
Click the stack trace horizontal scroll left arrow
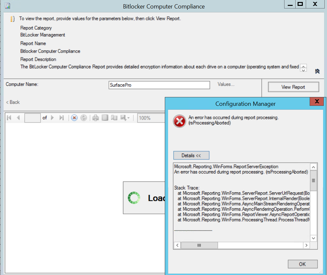(177, 245)
